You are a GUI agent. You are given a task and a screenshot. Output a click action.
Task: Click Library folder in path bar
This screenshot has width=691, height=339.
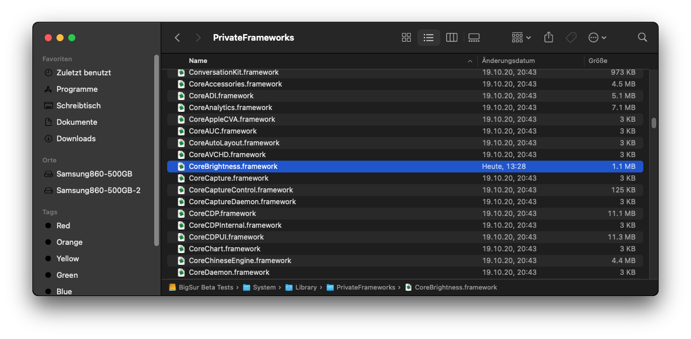tap(301, 287)
